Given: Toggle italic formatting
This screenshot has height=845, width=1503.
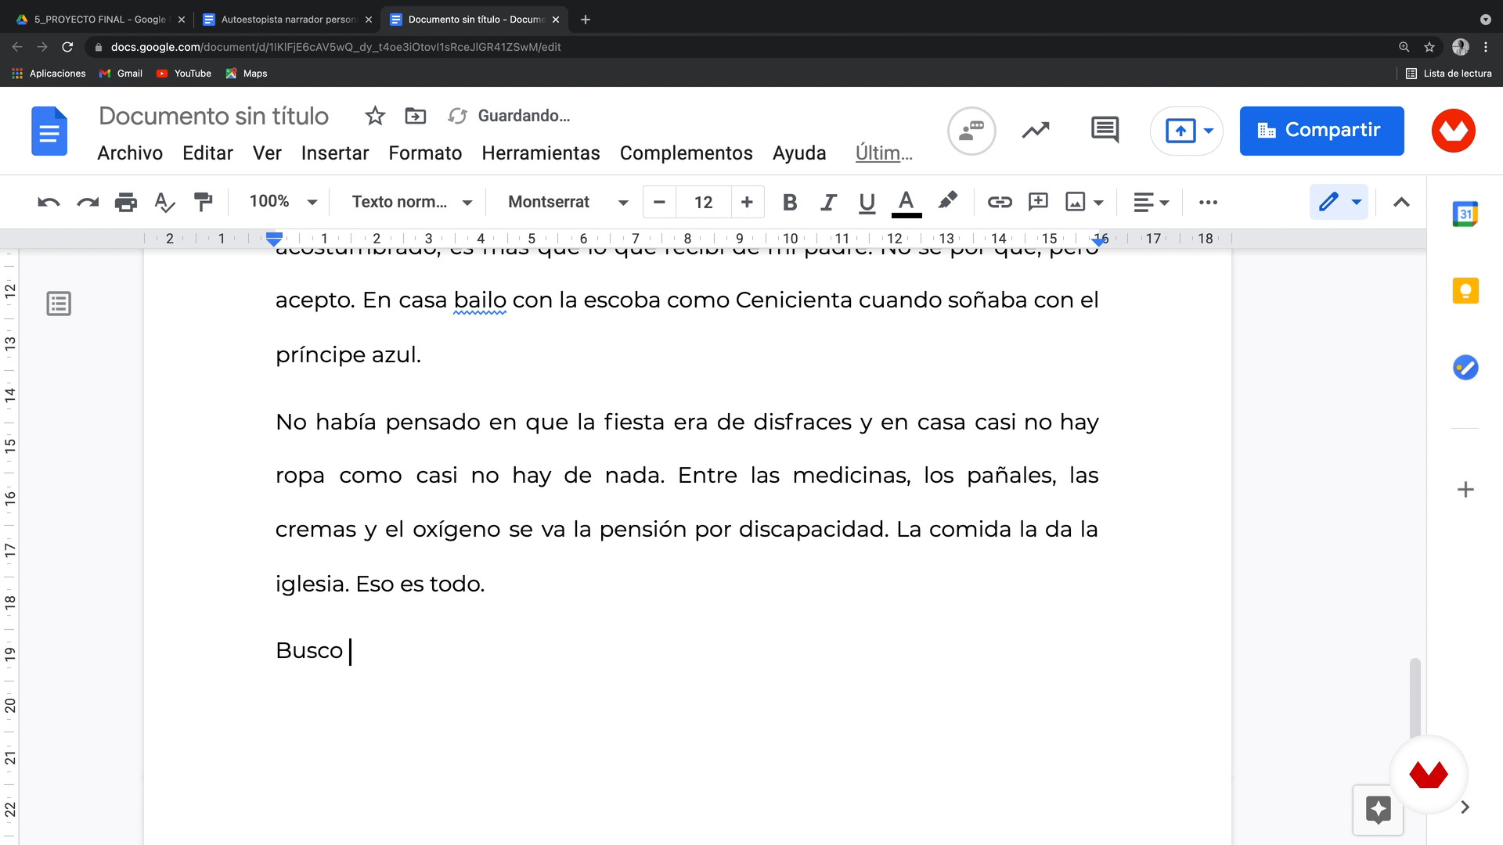Looking at the screenshot, I should (x=828, y=202).
